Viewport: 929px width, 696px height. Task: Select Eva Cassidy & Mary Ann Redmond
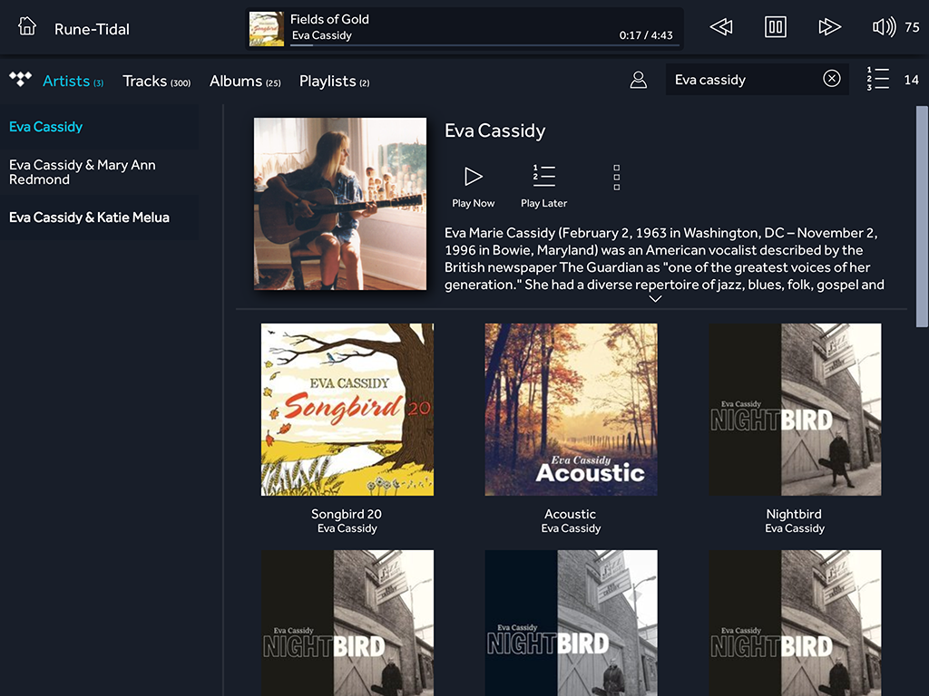pos(100,172)
